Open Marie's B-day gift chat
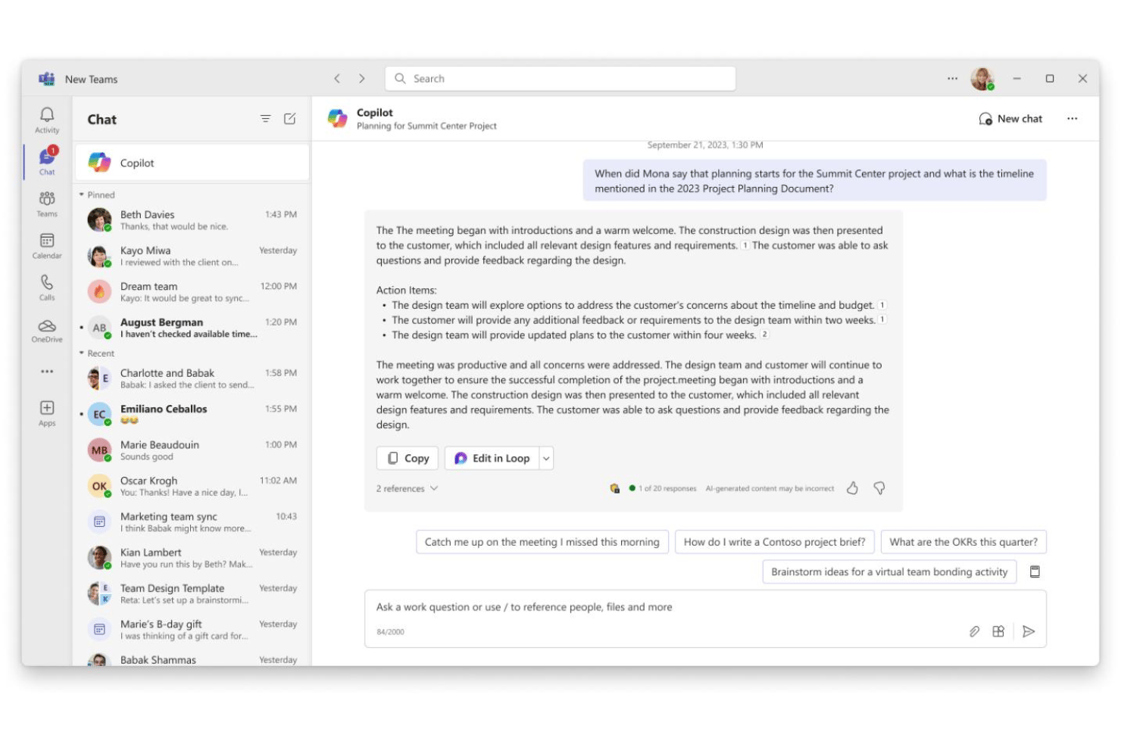Image resolution: width=1121 pixels, height=747 pixels. point(192,630)
